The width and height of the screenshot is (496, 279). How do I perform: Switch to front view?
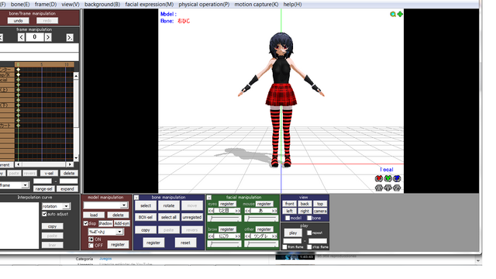point(289,204)
